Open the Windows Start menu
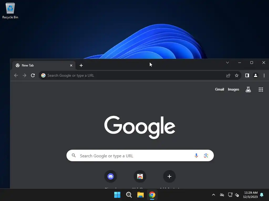Screen dimensions: 269x201 click(x=117, y=195)
